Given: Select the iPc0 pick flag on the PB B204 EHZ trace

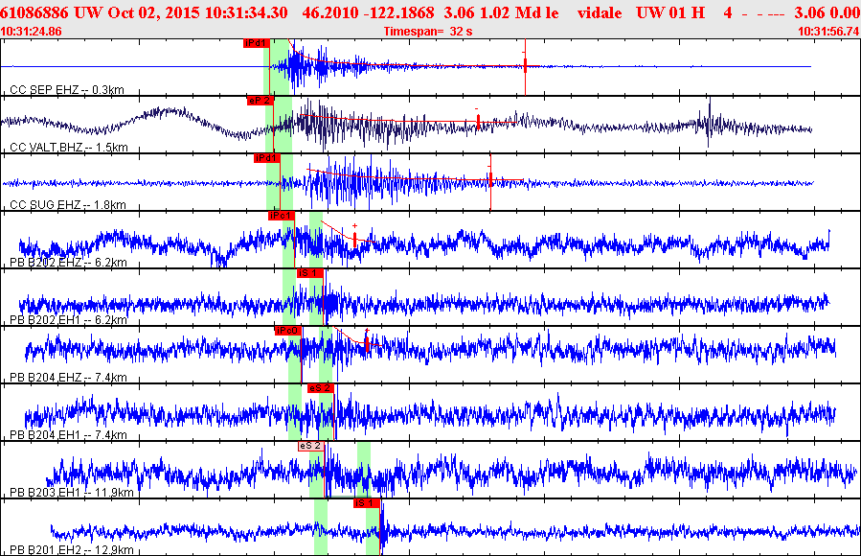Looking at the screenshot, I should coord(288,331).
